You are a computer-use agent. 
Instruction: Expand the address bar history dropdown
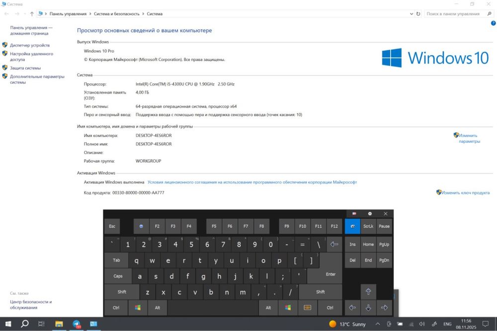click(x=412, y=13)
